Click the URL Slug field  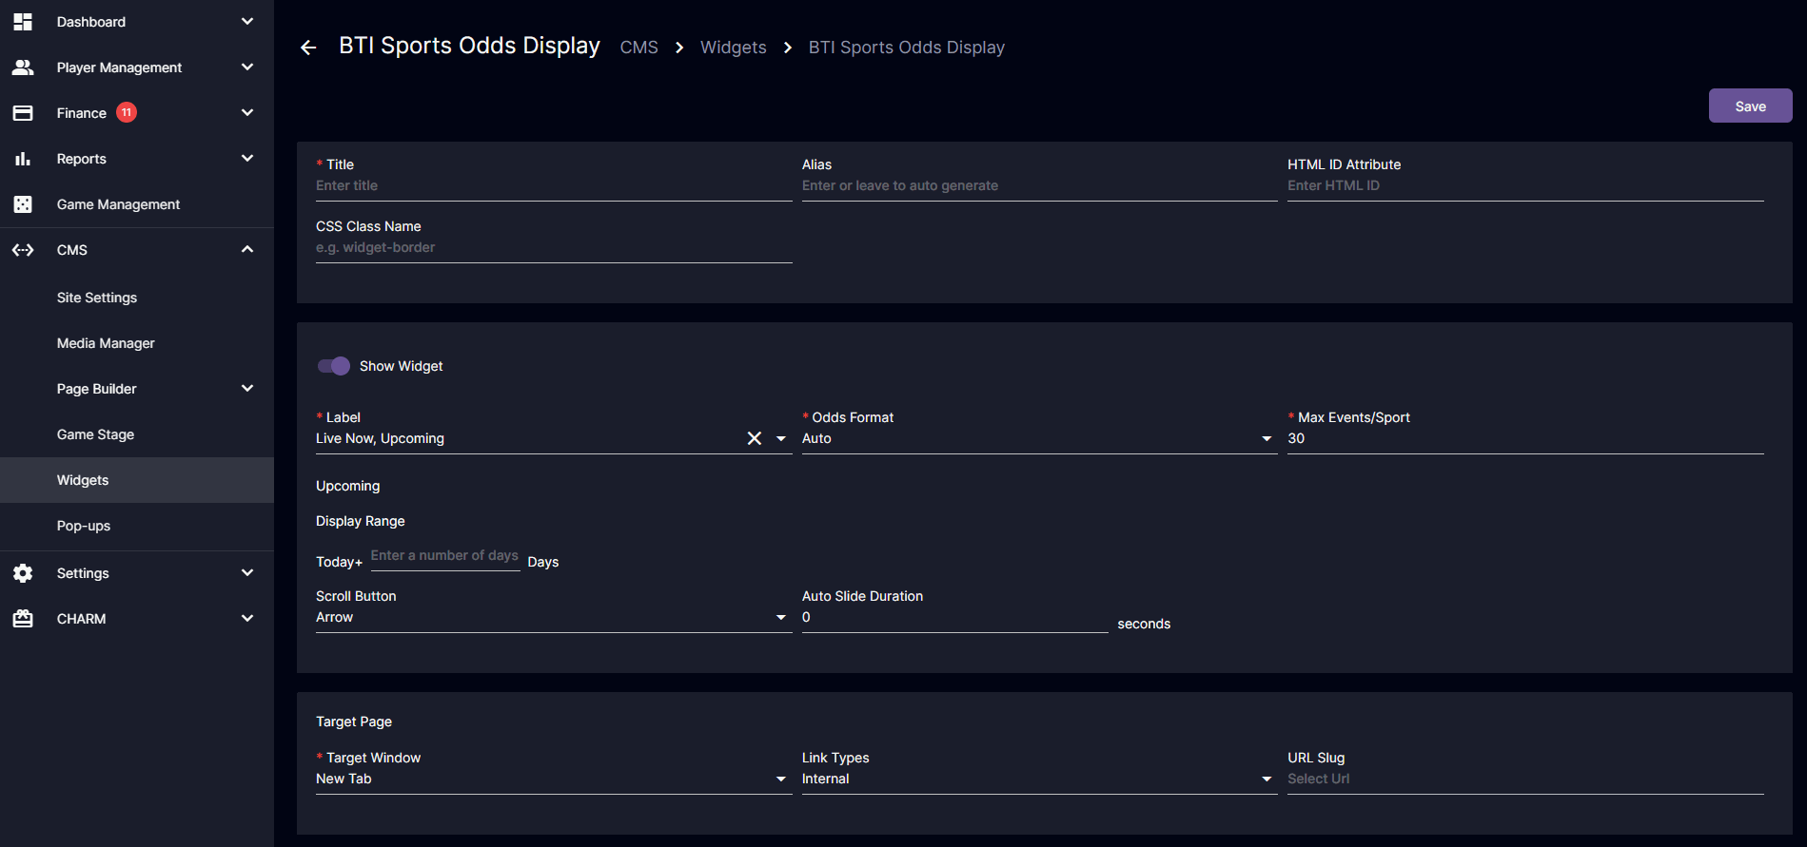tap(1525, 779)
